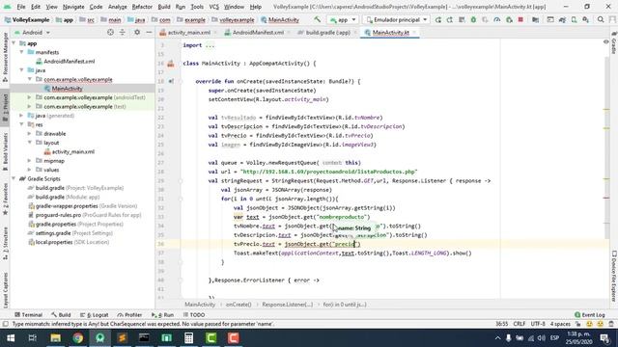Image resolution: width=618 pixels, height=347 pixels.
Task: Select MainActivity in the project tree
Action: coord(67,89)
